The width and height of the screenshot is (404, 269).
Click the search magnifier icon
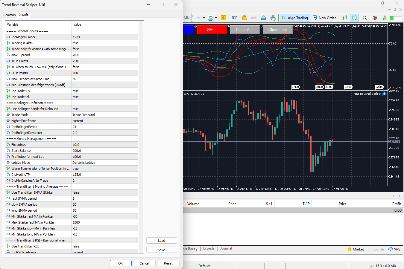click(x=364, y=18)
